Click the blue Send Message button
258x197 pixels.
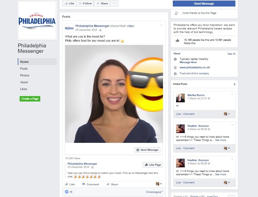click(x=204, y=4)
